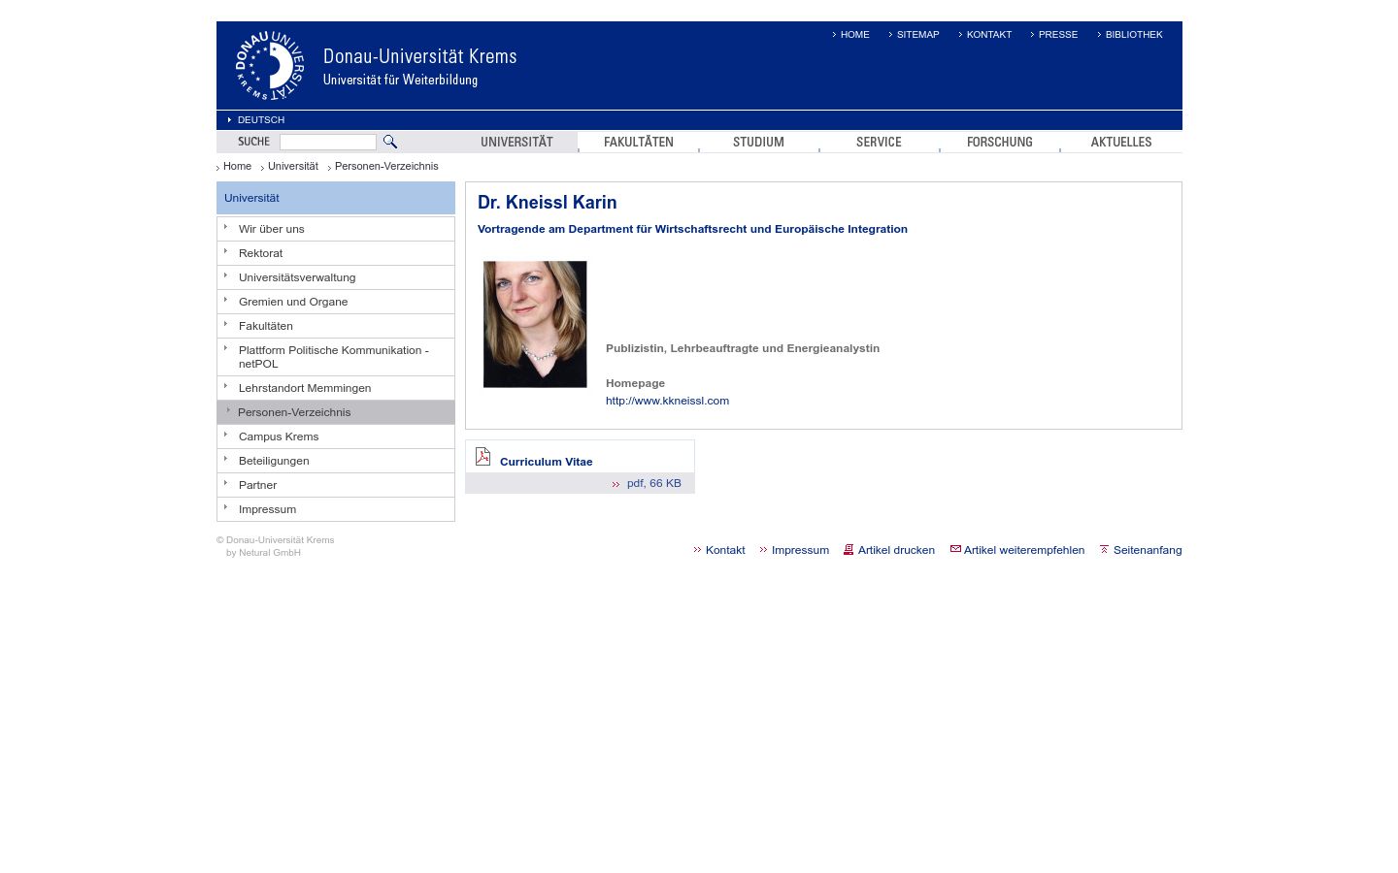
Task: Go to Personen-Verzeichnis breadcrumb
Action: click(x=386, y=167)
